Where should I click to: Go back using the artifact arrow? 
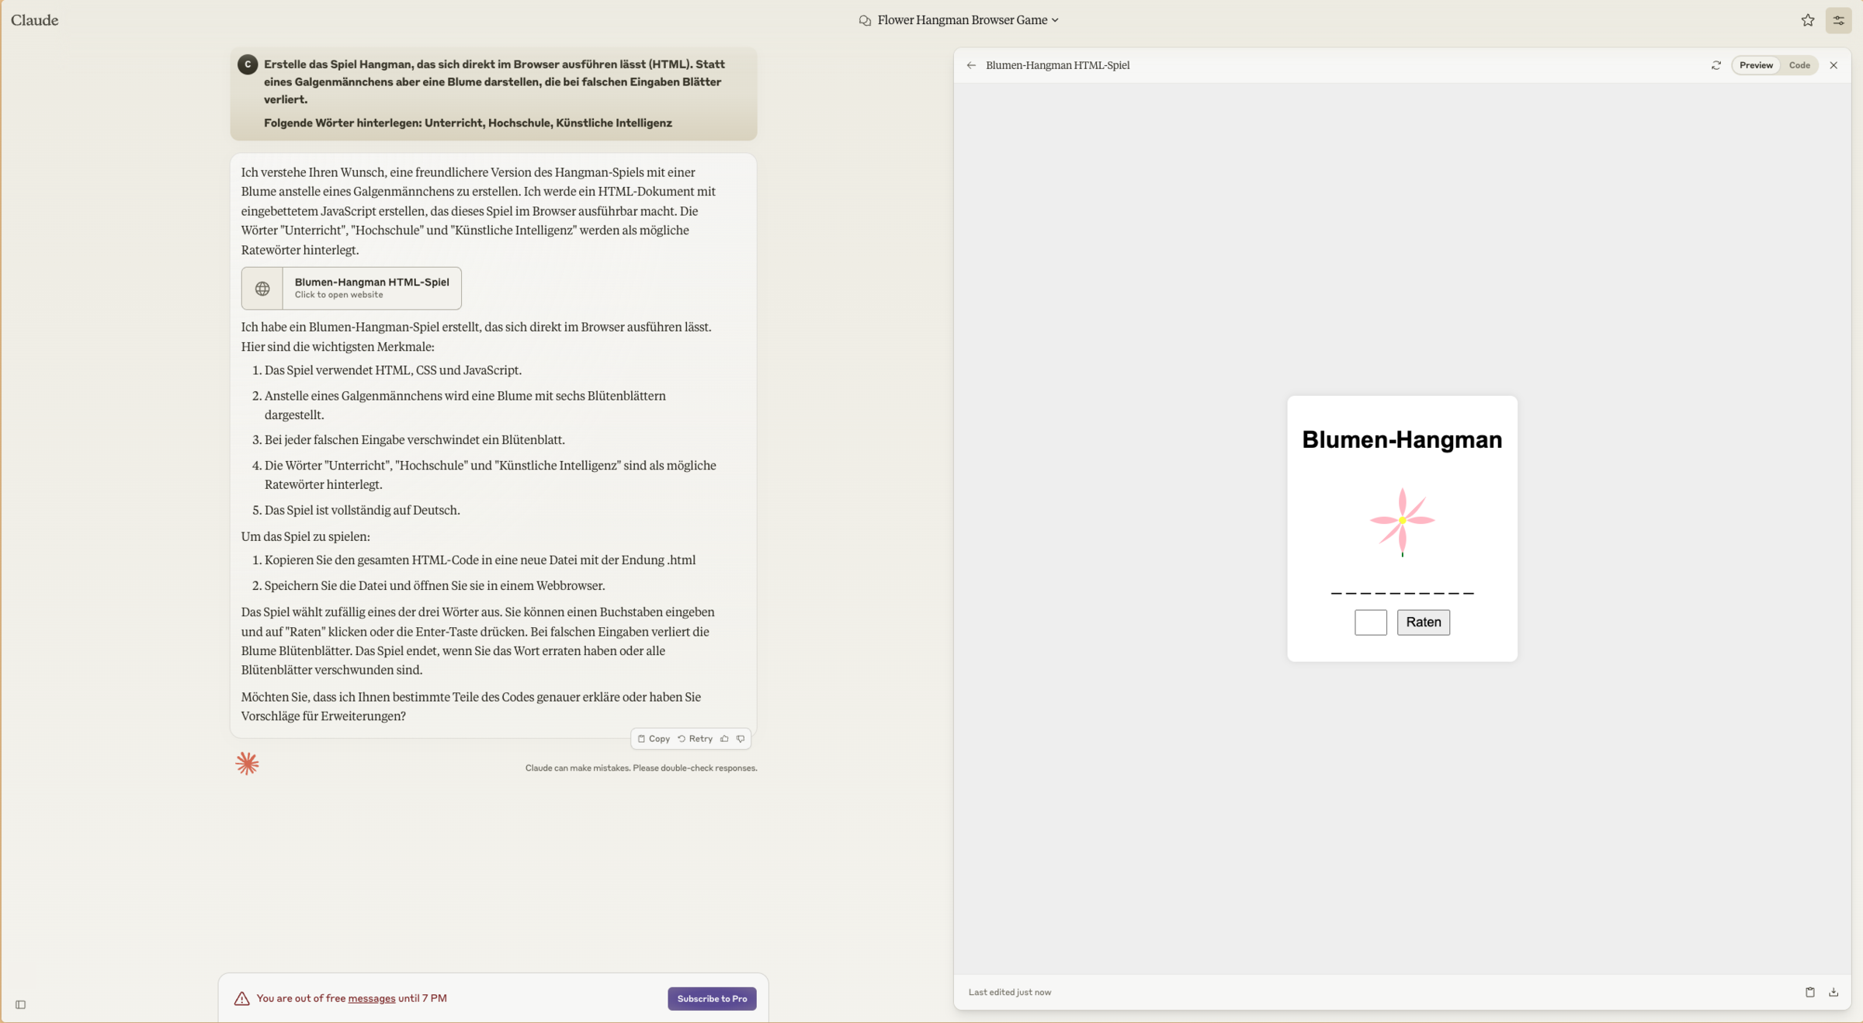[x=971, y=65]
